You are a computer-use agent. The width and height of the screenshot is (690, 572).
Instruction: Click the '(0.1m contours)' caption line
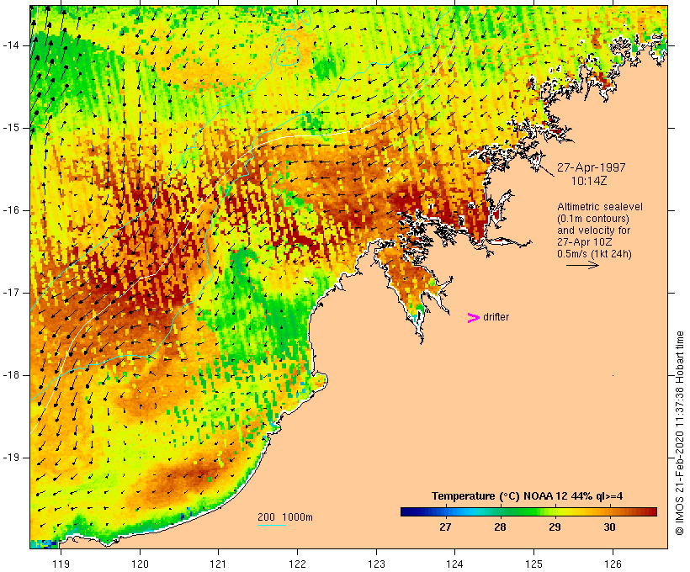click(x=593, y=219)
